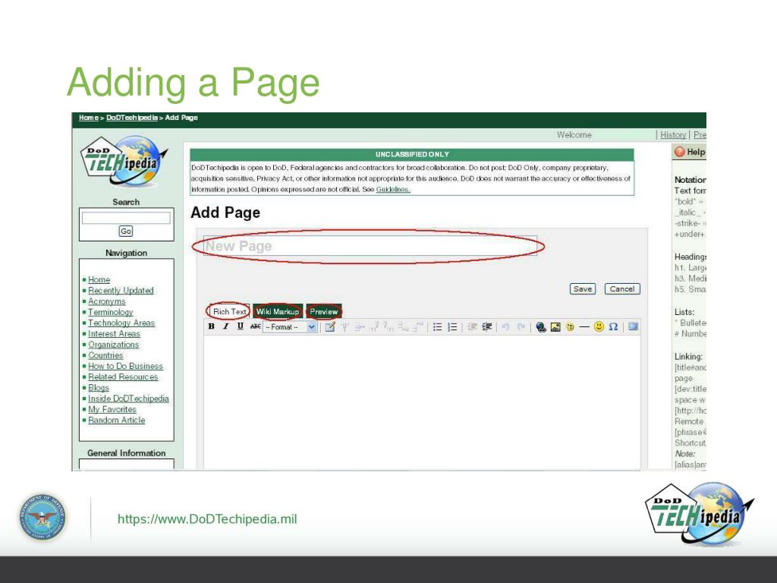Insert a horizontal rule line
The height and width of the screenshot is (583, 777).
[x=584, y=326]
